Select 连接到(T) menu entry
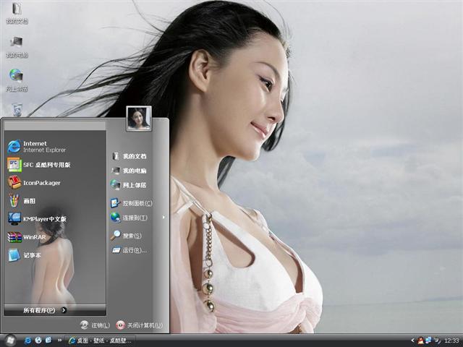The height and width of the screenshot is (347, 463). click(x=129, y=218)
